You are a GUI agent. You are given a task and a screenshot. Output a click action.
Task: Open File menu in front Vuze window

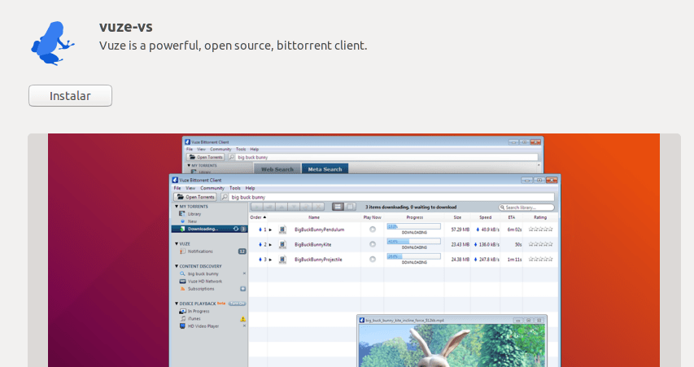click(177, 188)
